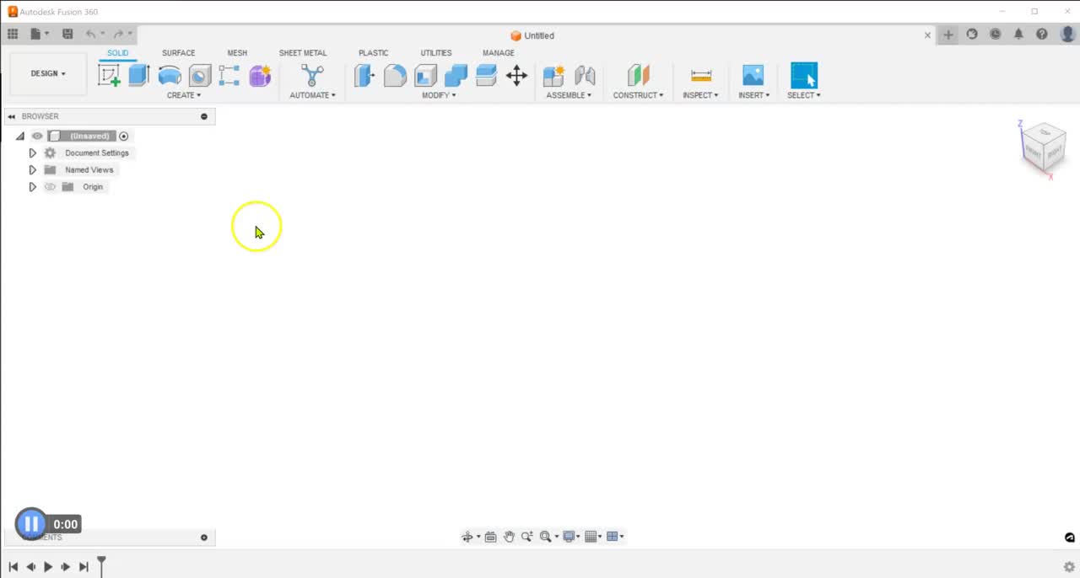The height and width of the screenshot is (578, 1080).
Task: Click the Design workspace selector button
Action: point(47,72)
